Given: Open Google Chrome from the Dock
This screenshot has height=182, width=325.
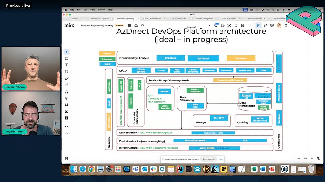Looking at the screenshot, I should click(x=92, y=169).
